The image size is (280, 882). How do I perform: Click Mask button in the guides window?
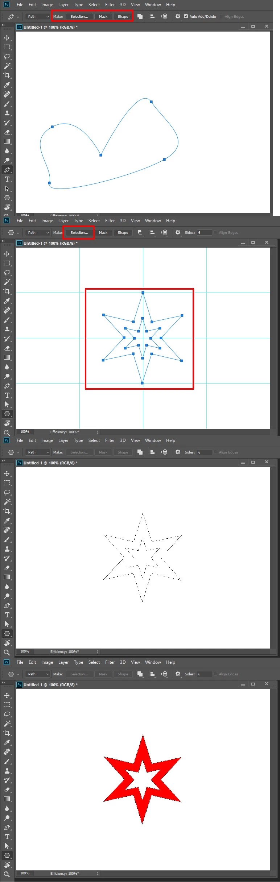coord(103,233)
